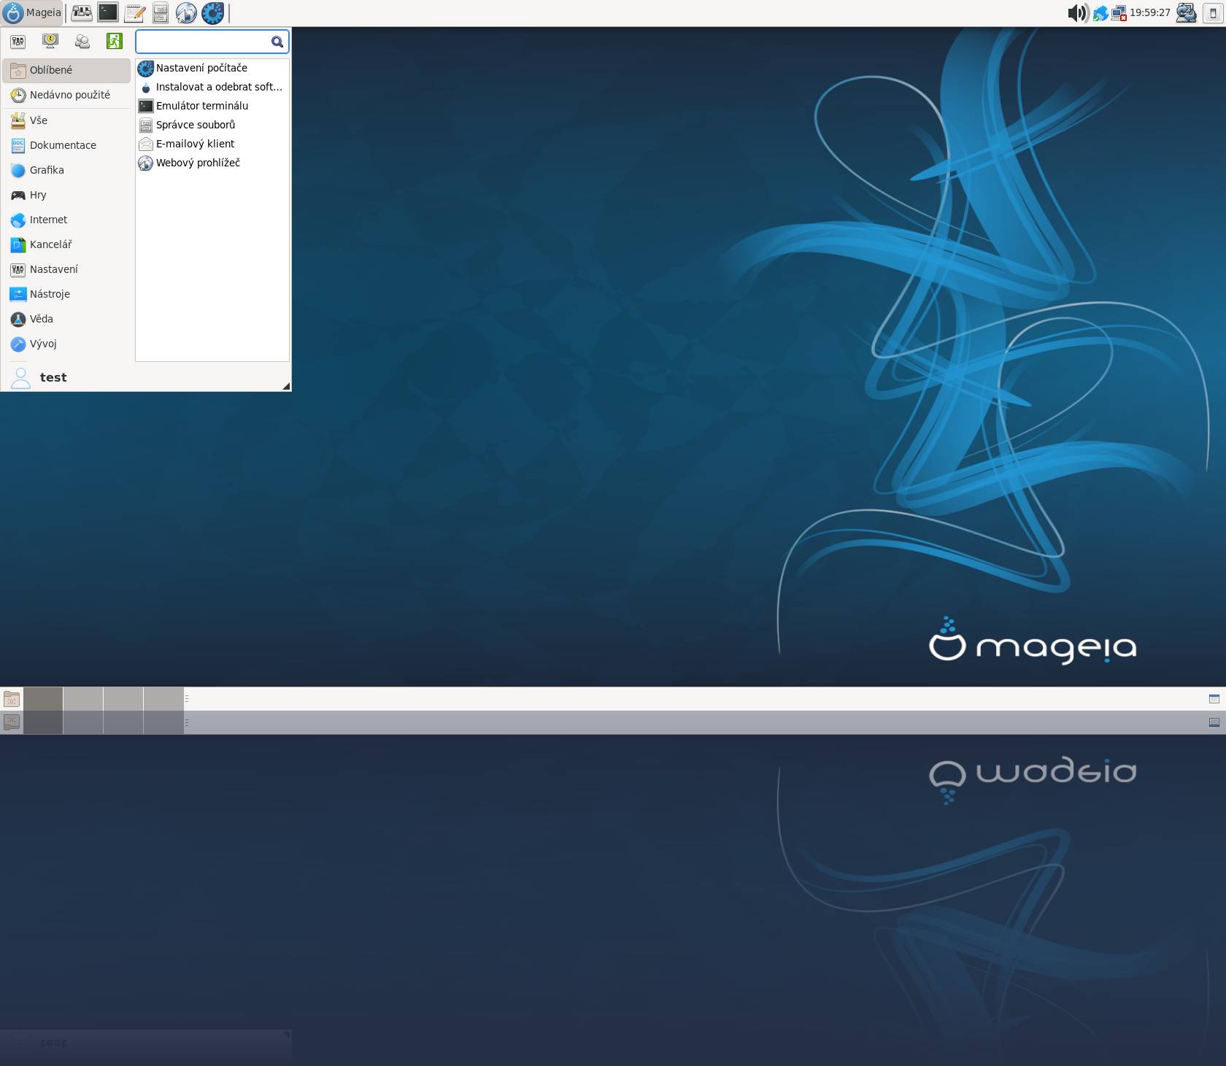Lock the screen via the menu monitor icon
Screen dimensions: 1226x1066
[50, 42]
